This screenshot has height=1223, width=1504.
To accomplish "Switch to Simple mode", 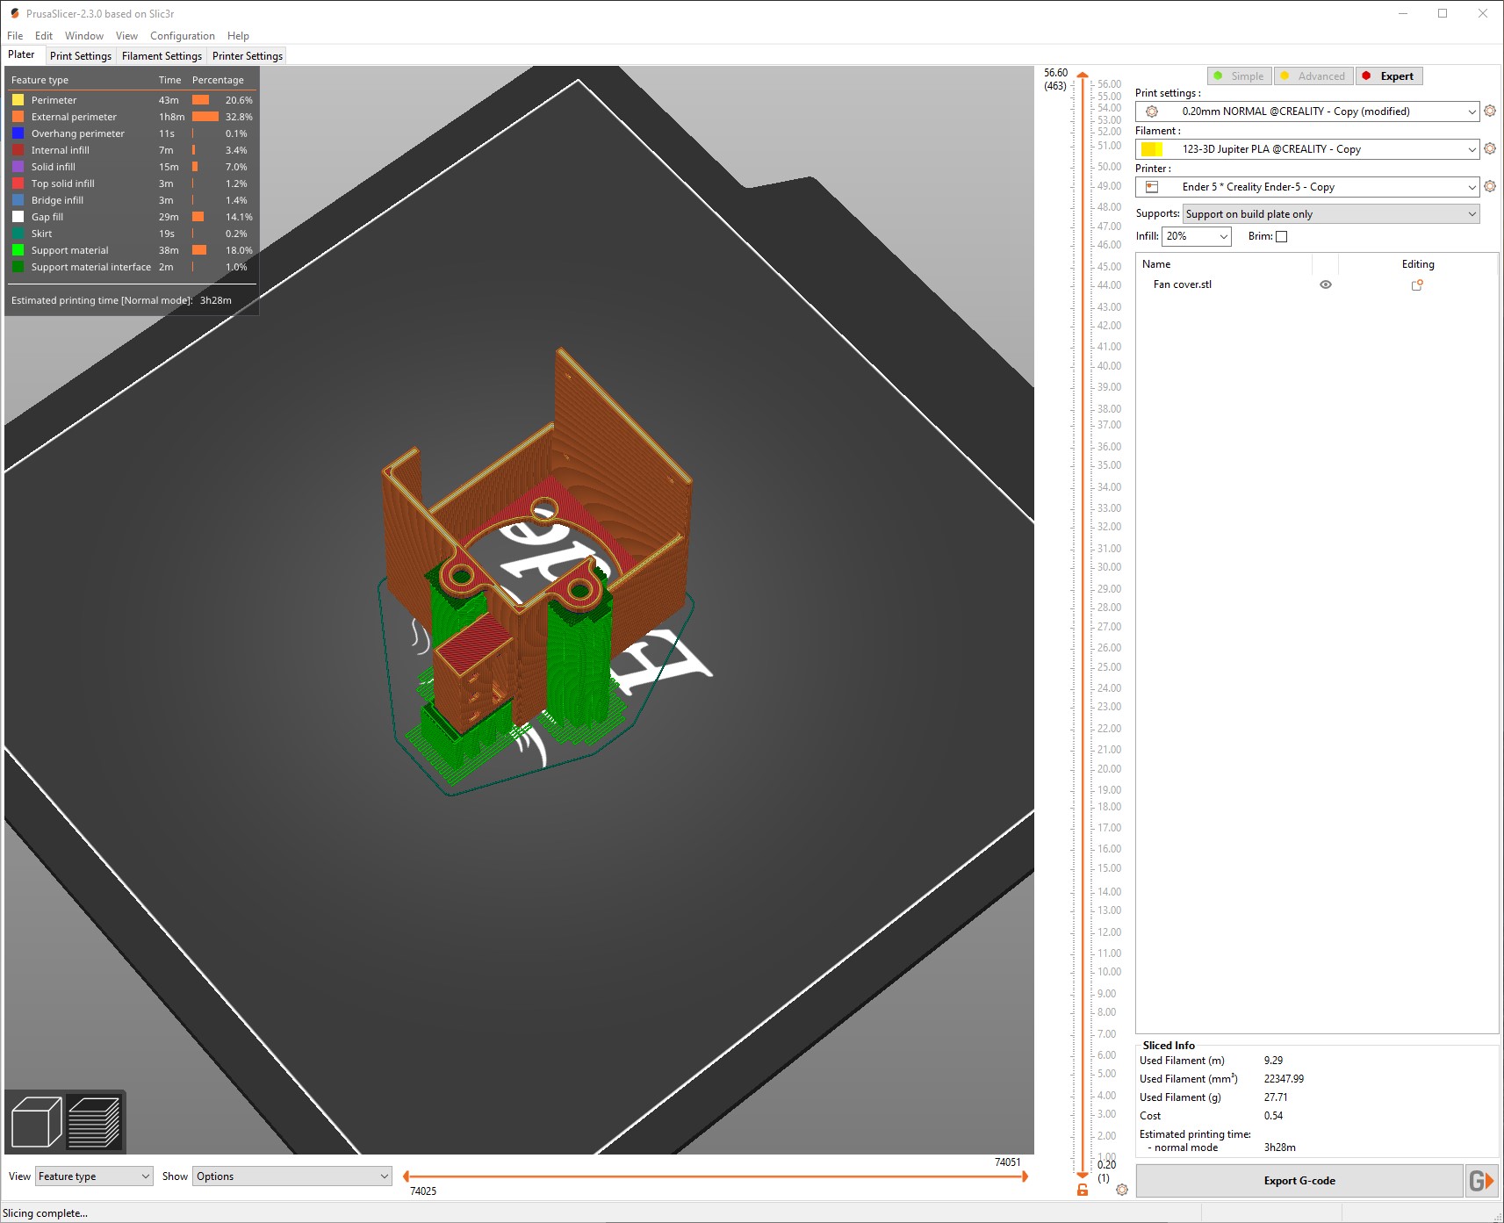I will tap(1239, 76).
